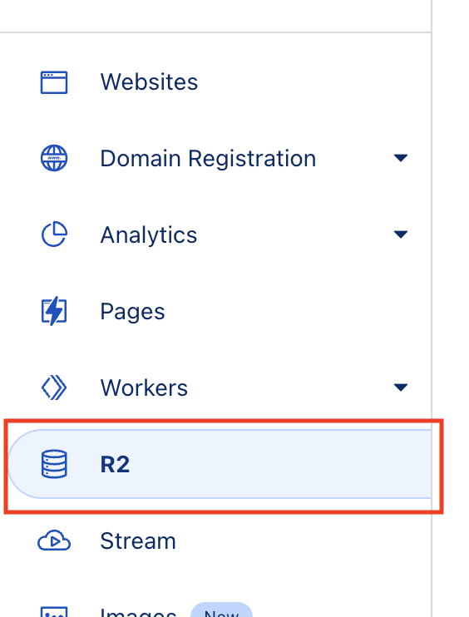Image resolution: width=469 pixels, height=617 pixels.
Task: Click the Stream cloud play icon
Action: point(54,540)
